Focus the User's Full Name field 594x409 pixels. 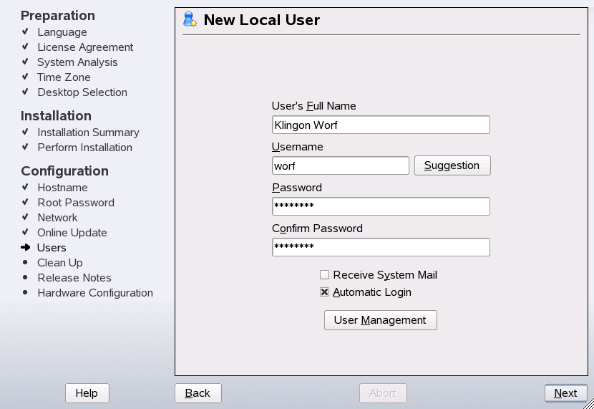coord(381,125)
